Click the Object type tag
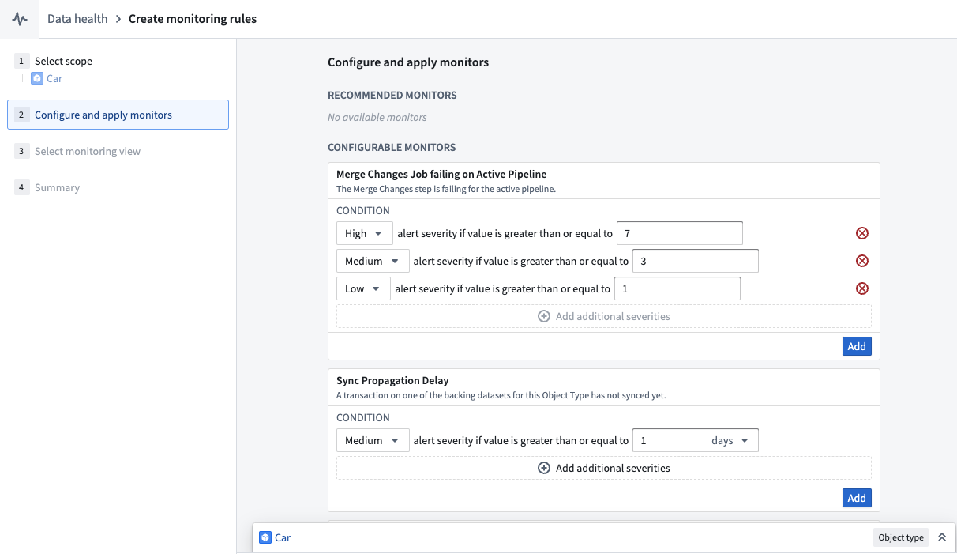 point(901,537)
